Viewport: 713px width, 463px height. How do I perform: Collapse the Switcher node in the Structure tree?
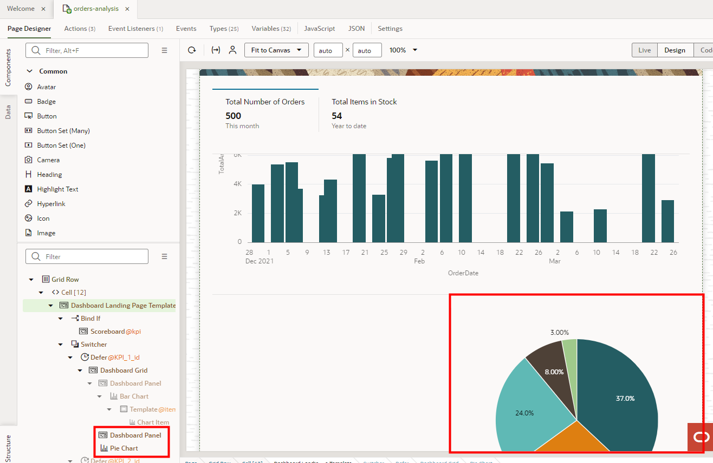(61, 344)
